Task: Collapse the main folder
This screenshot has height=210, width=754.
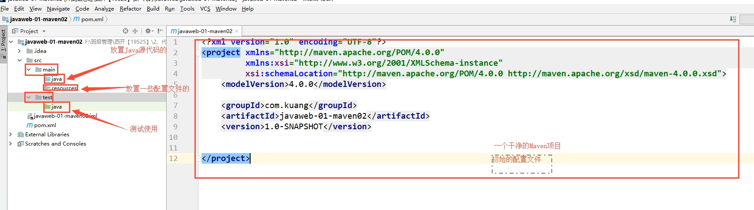Action: (29, 70)
